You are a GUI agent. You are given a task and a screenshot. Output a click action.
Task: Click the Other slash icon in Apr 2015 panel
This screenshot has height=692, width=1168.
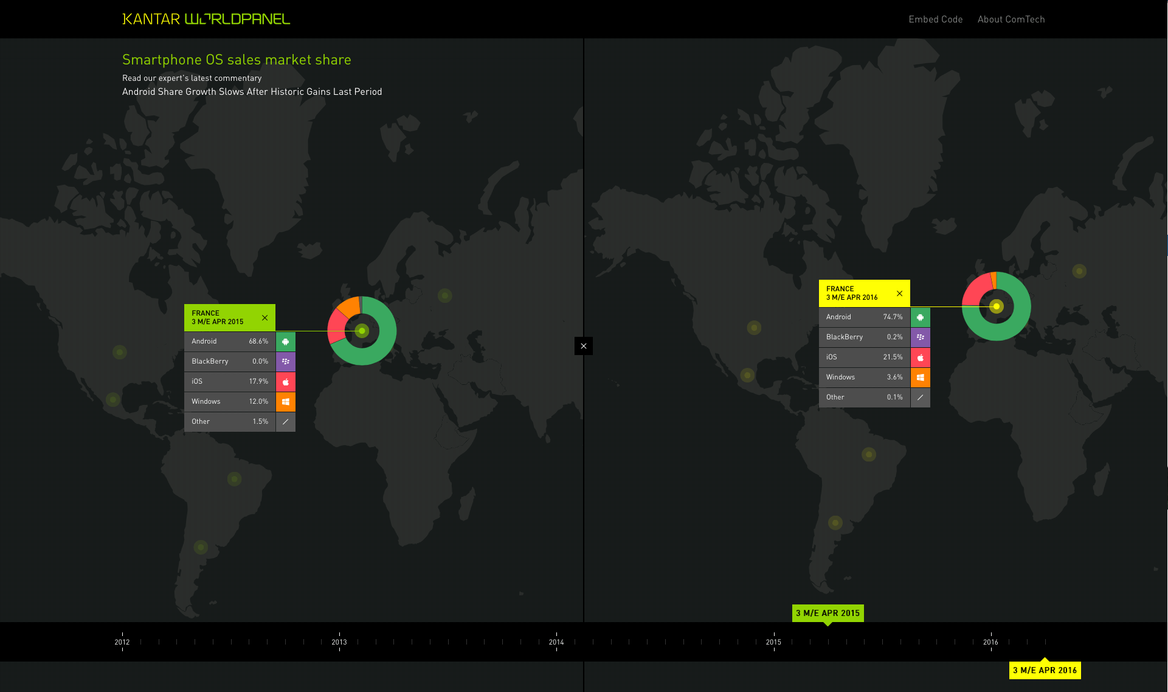[x=285, y=422]
